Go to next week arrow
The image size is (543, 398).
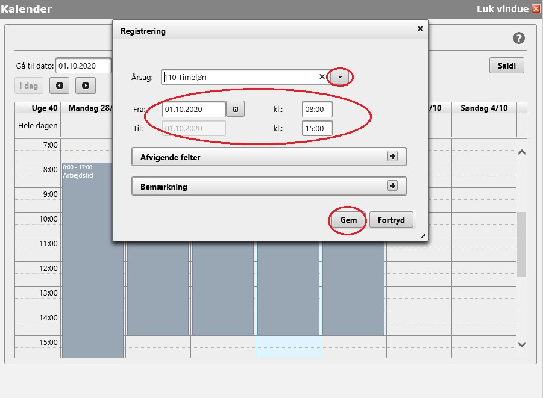[86, 86]
